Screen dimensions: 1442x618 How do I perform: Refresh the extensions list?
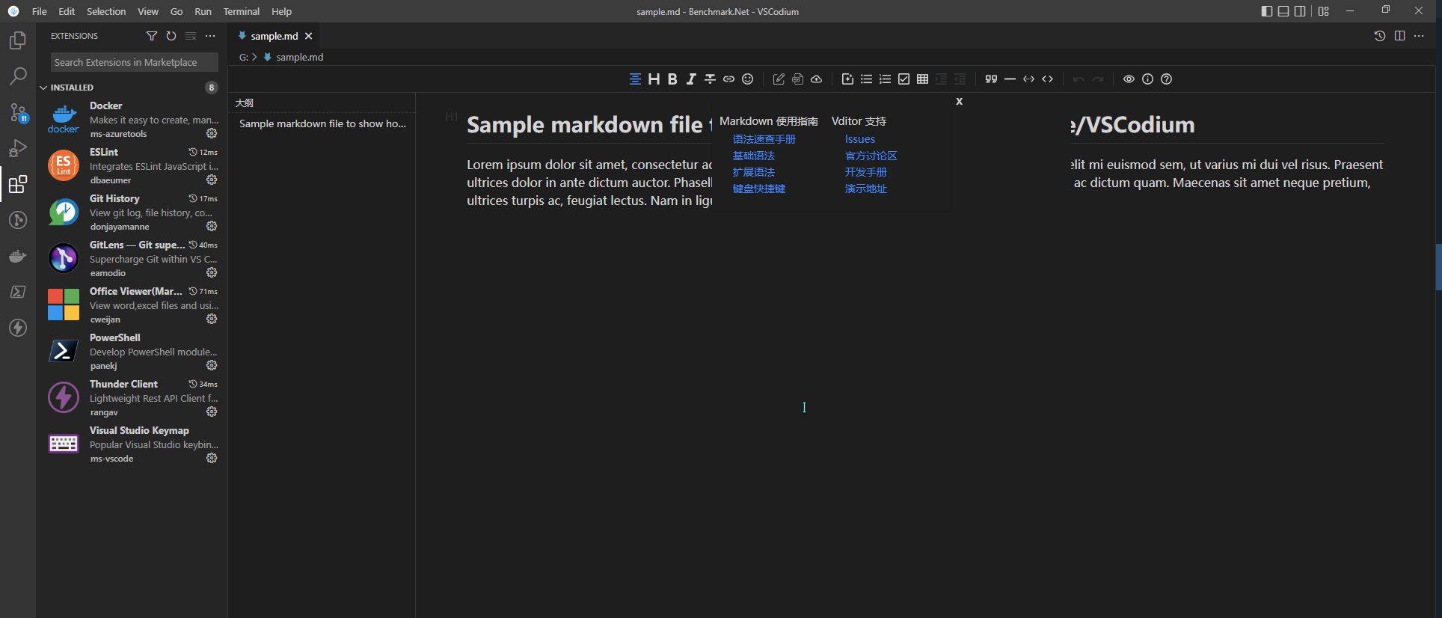coord(171,36)
